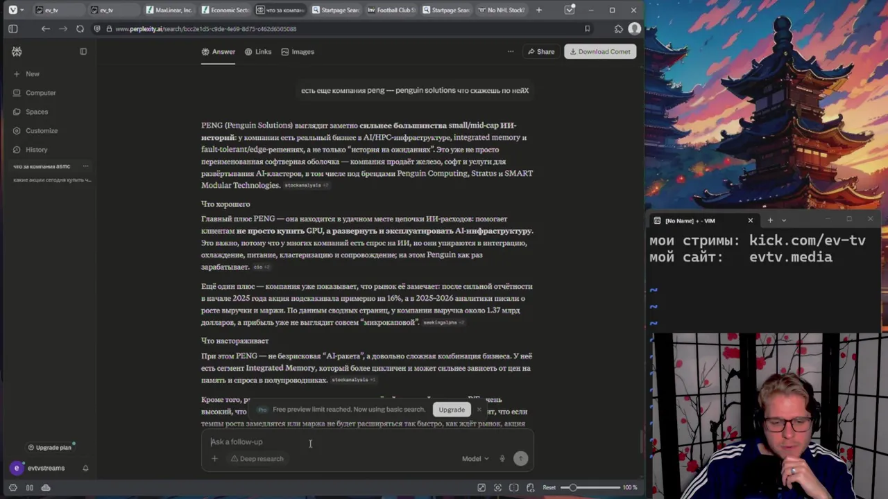Click the page vertical scrollbar
The image size is (888, 499).
[640, 440]
